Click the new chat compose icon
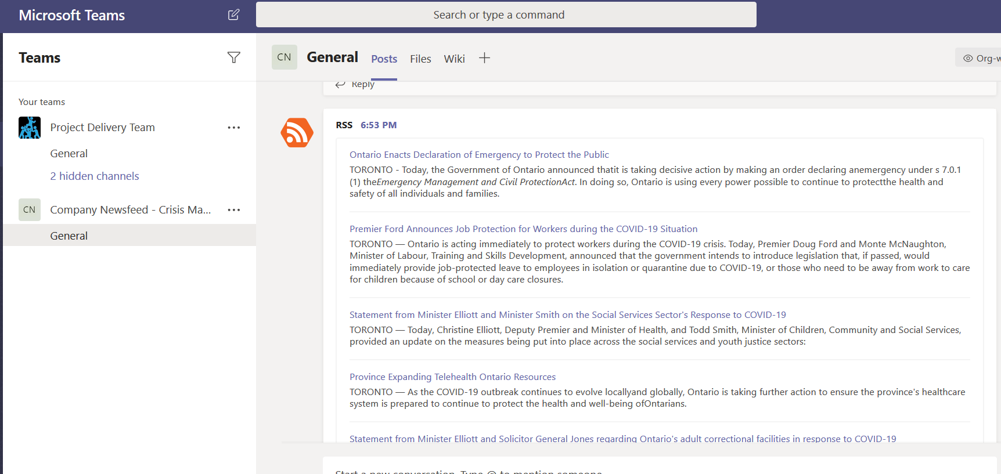The image size is (1001, 474). pyautogui.click(x=233, y=15)
